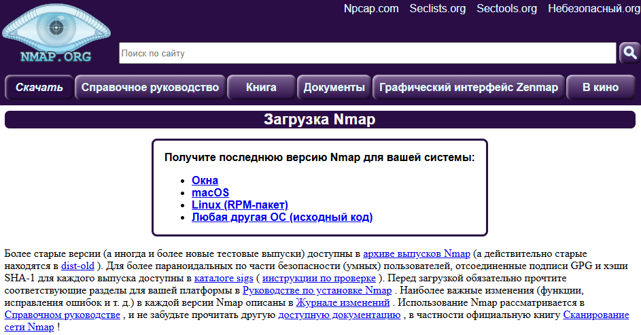Click 'Получите последнюю версию Nmap' heading text
This screenshot has height=335, width=641.
pyautogui.click(x=319, y=157)
